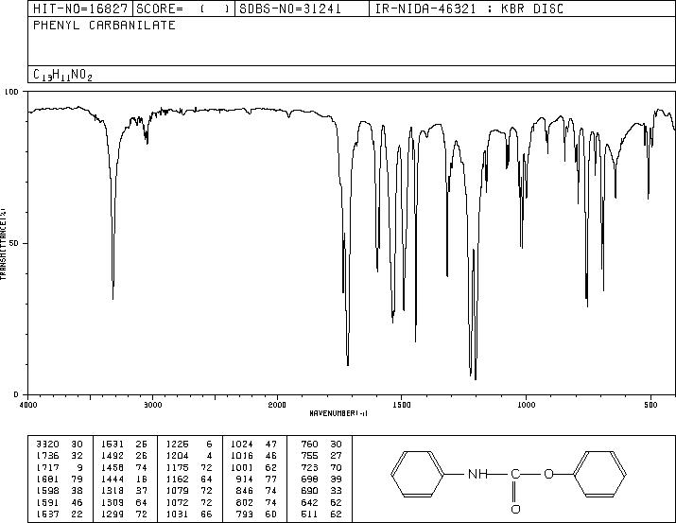The height and width of the screenshot is (523, 676).
Task: Click transmittance value 4 beside 1204
Action: (x=209, y=456)
